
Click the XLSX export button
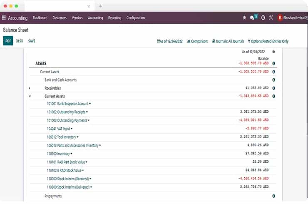20,41
